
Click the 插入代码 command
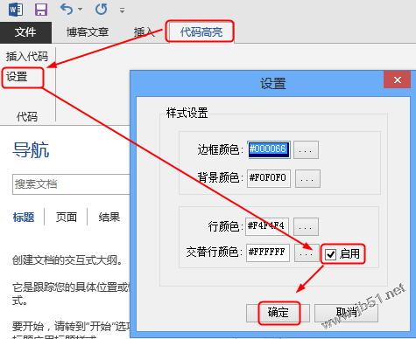coord(27,57)
